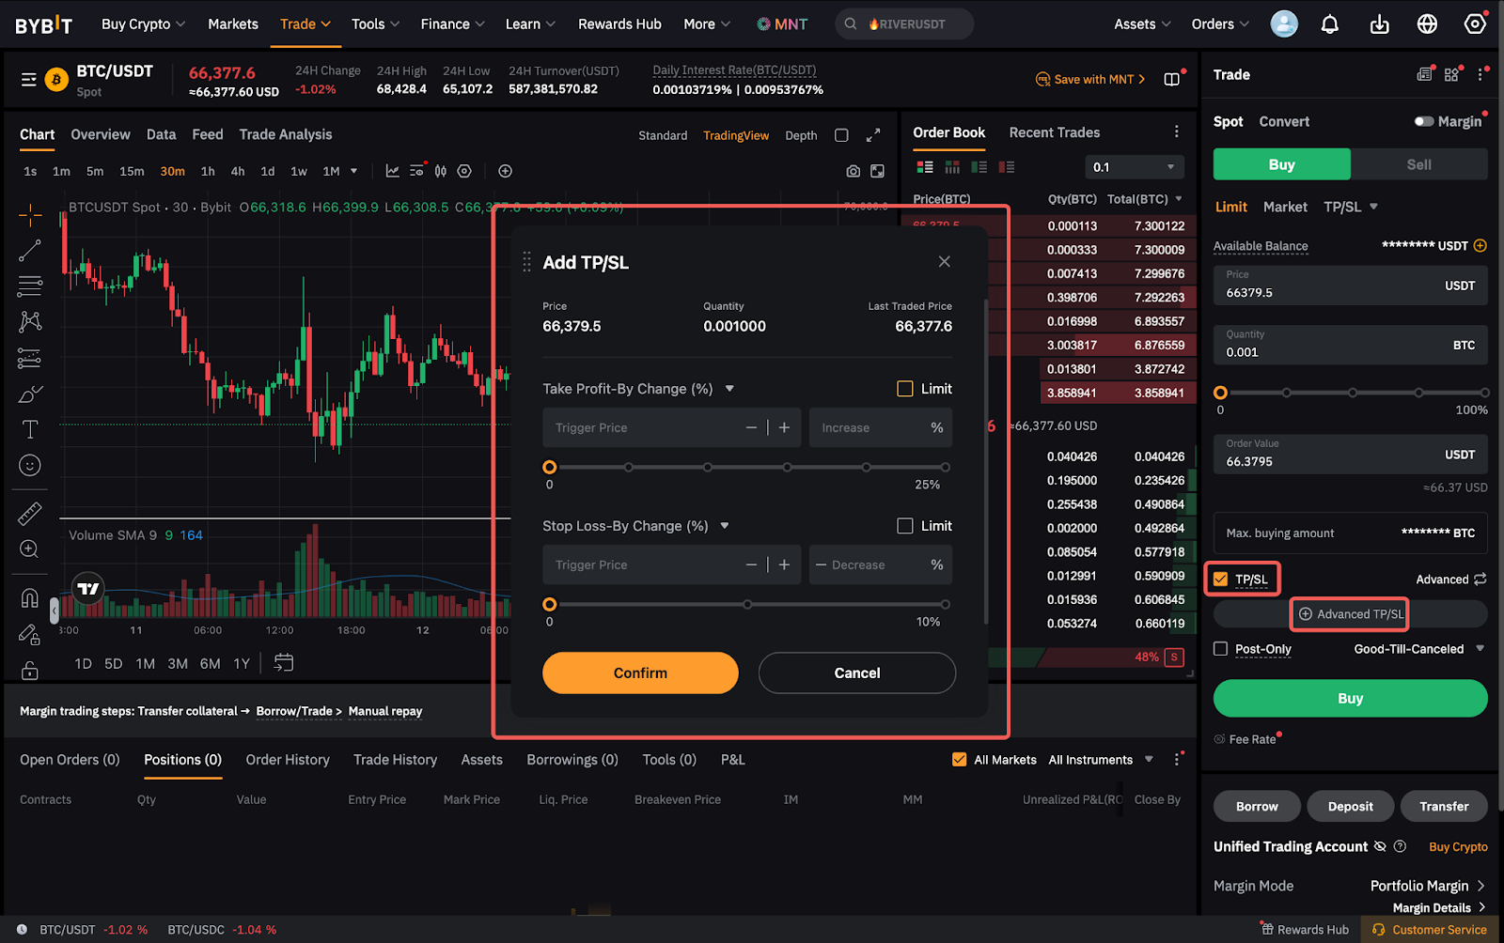Select the ruler measure tool

click(x=30, y=514)
